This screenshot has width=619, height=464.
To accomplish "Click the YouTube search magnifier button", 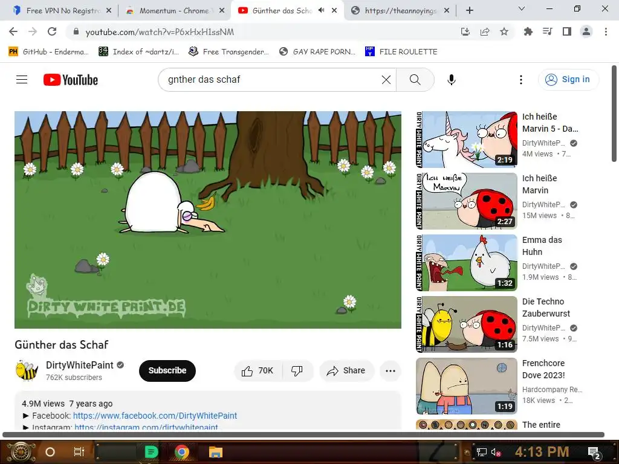I will coord(415,80).
